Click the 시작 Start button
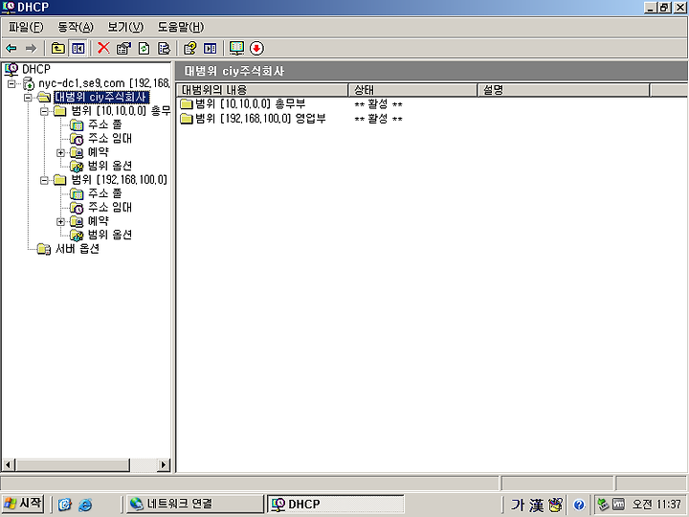The image size is (689, 517). pos(23,504)
